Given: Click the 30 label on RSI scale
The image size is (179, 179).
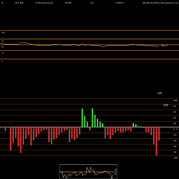Looking at the screenshot, I should coord(3,53).
